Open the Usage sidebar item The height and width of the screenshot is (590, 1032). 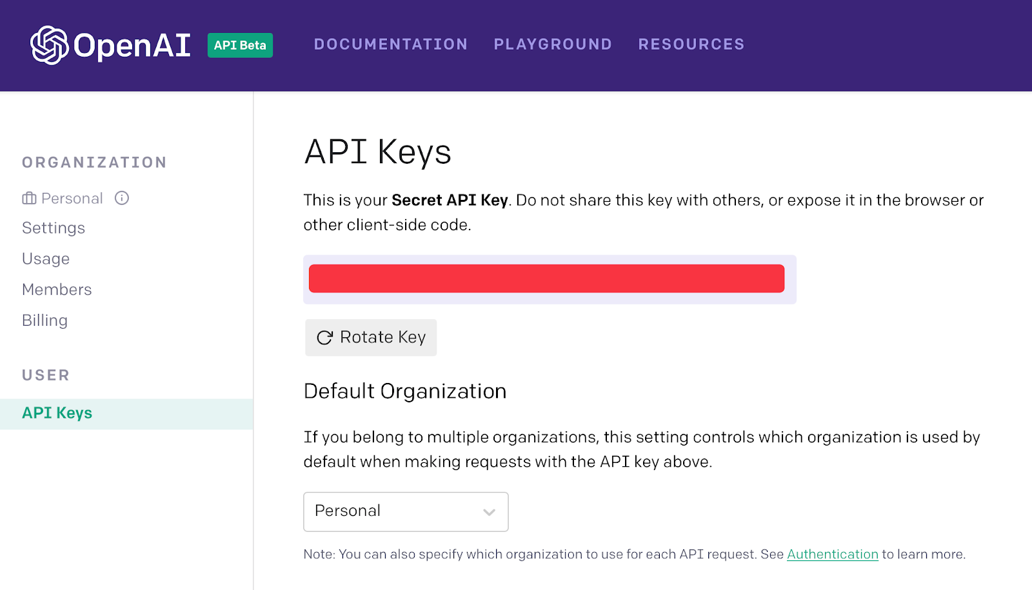pyautogui.click(x=46, y=259)
